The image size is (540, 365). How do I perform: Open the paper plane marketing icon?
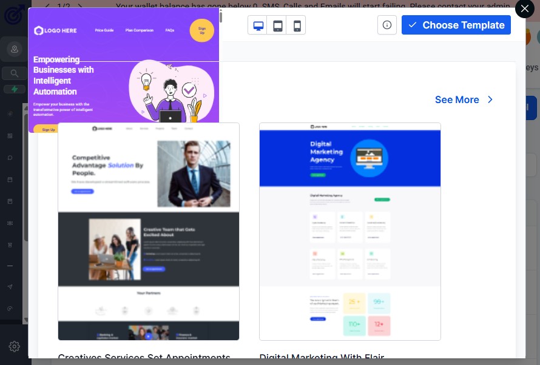[10, 287]
